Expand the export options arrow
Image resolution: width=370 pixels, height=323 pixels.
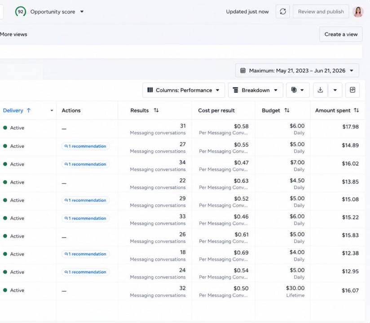pos(335,90)
